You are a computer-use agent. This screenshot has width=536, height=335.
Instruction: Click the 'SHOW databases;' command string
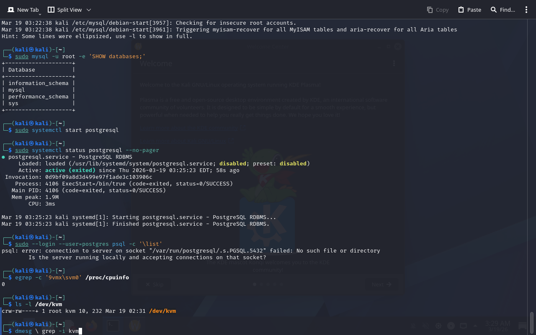pos(117,57)
